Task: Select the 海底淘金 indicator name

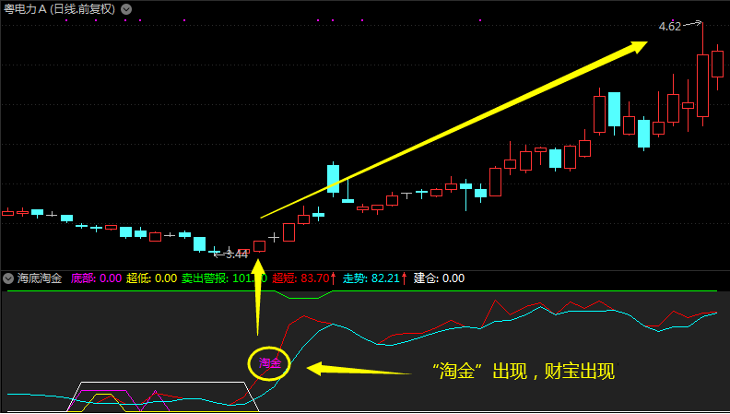Action: pos(40,278)
